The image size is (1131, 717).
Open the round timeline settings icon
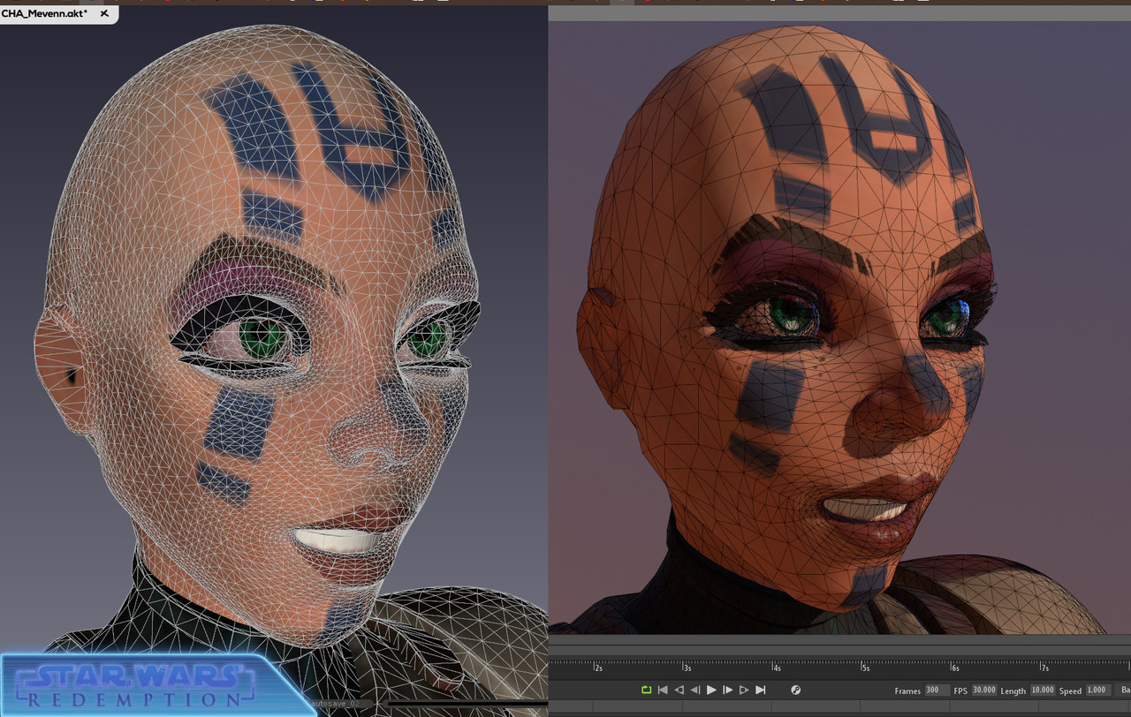[x=795, y=690]
